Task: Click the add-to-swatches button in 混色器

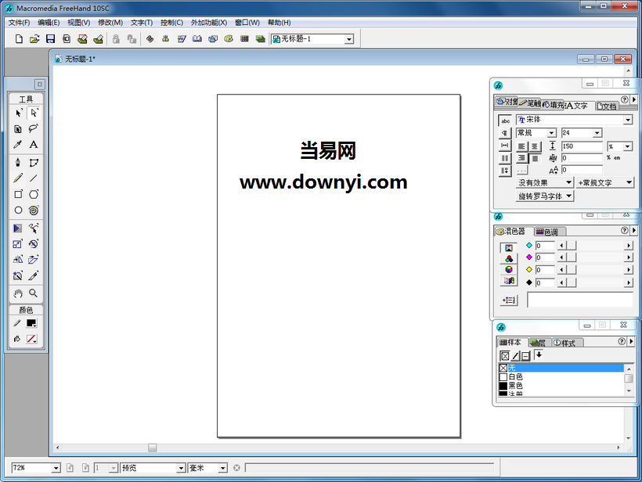Action: pos(508,300)
